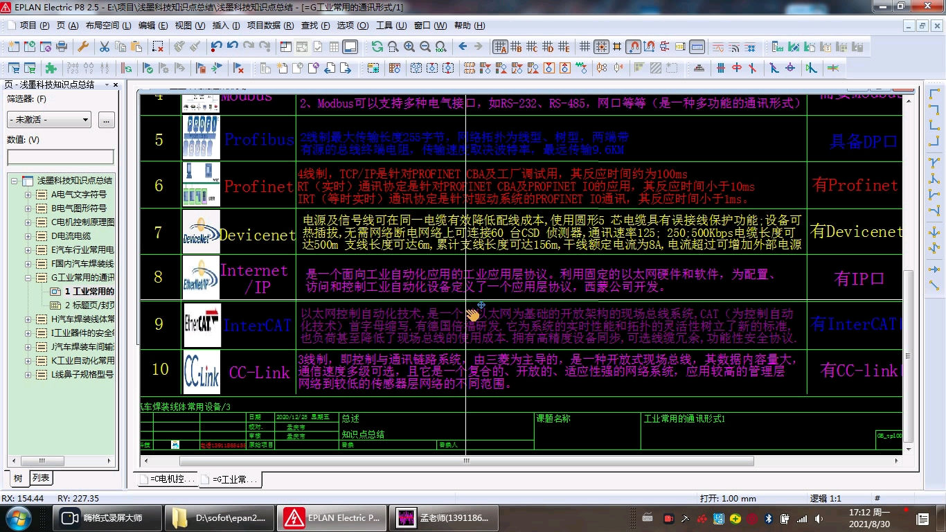Click the filter ellipsis (...) button
This screenshot has height=532, width=946.
pyautogui.click(x=107, y=120)
